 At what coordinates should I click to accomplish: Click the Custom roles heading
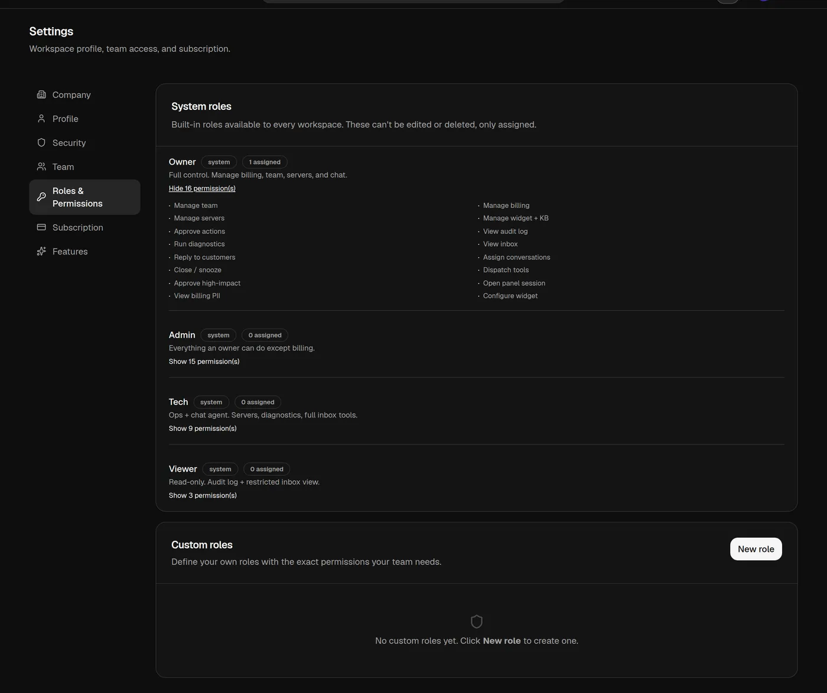coord(202,545)
